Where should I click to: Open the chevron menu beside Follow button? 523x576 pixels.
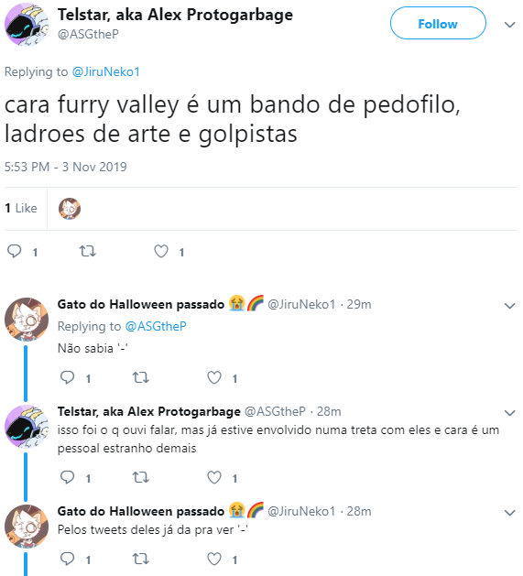(510, 25)
